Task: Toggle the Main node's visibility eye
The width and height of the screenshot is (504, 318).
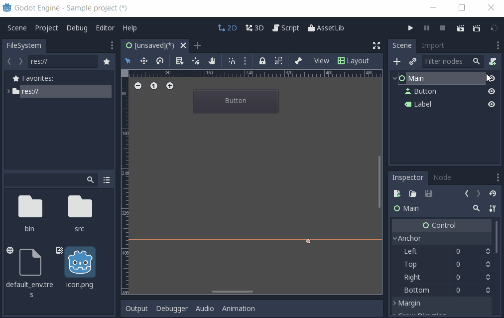Action: coord(491,78)
